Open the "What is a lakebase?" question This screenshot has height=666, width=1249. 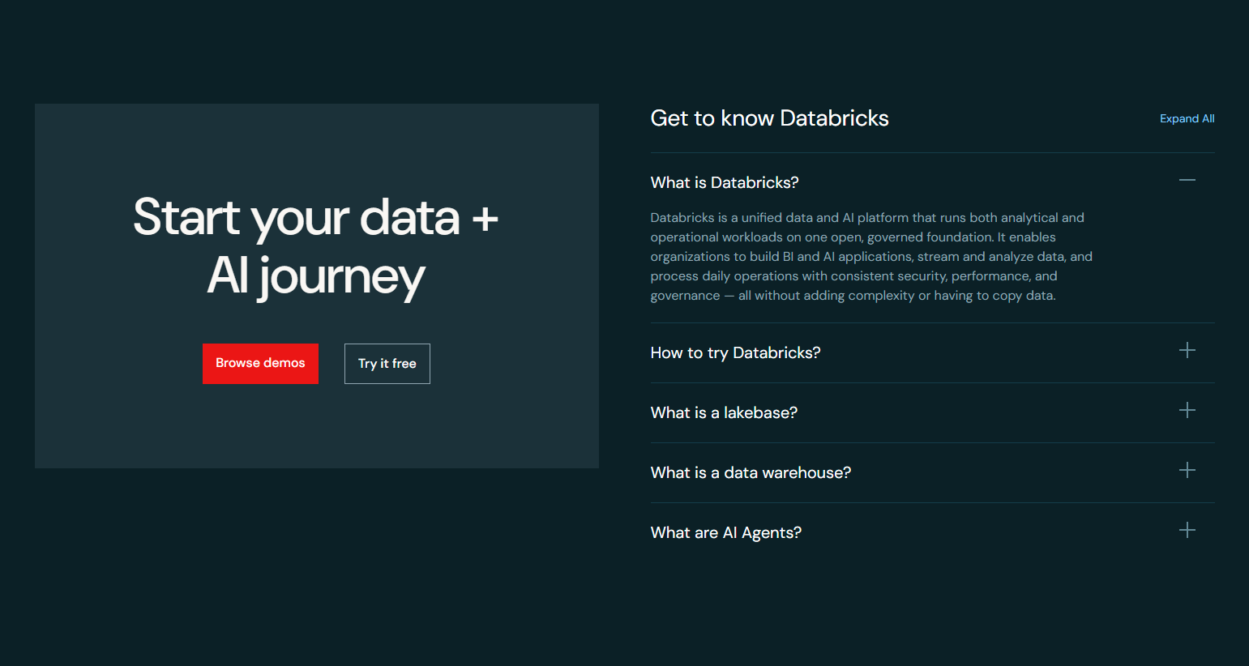click(724, 412)
